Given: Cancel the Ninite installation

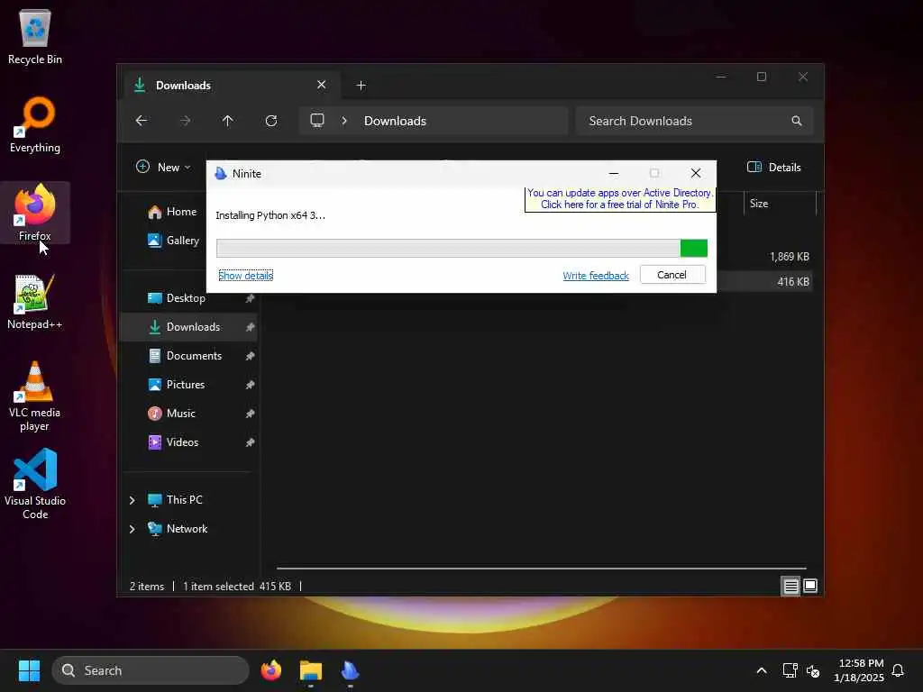Looking at the screenshot, I should point(672,275).
